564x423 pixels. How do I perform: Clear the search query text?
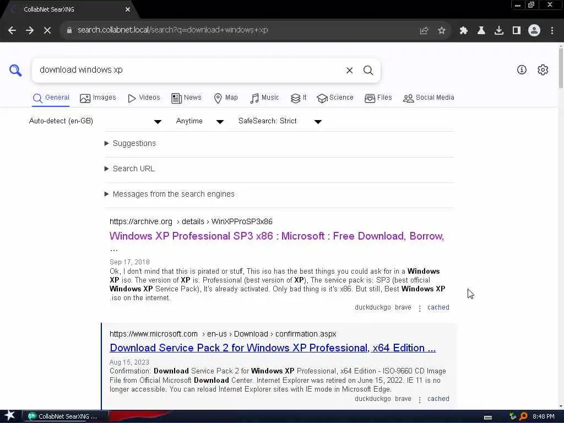click(x=349, y=70)
